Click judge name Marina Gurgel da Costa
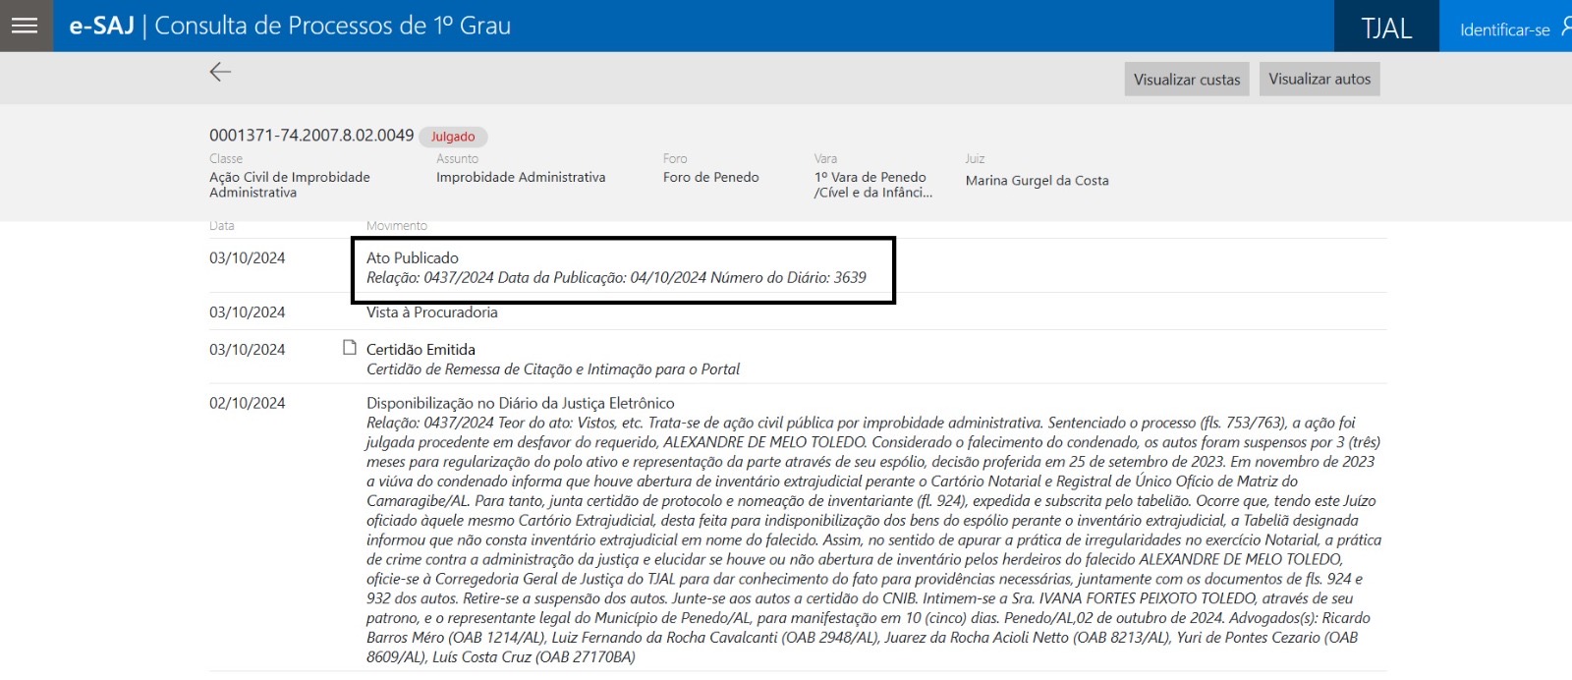The image size is (1572, 680). click(1037, 181)
